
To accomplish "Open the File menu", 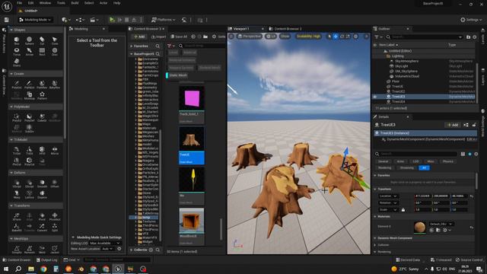I will [19, 3].
